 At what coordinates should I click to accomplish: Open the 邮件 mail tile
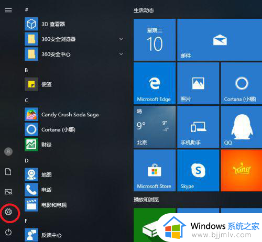pos(220,40)
